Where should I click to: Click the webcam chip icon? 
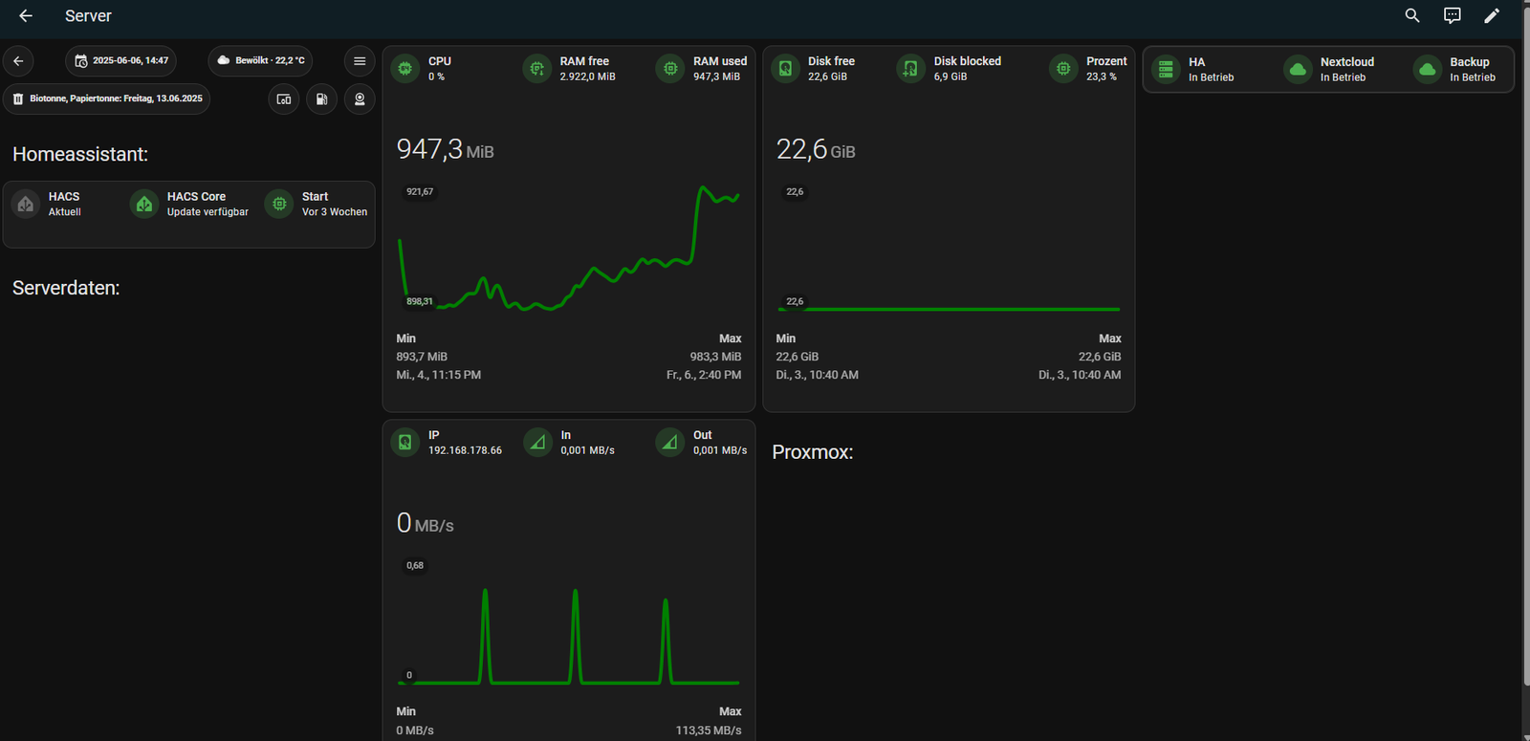360,99
